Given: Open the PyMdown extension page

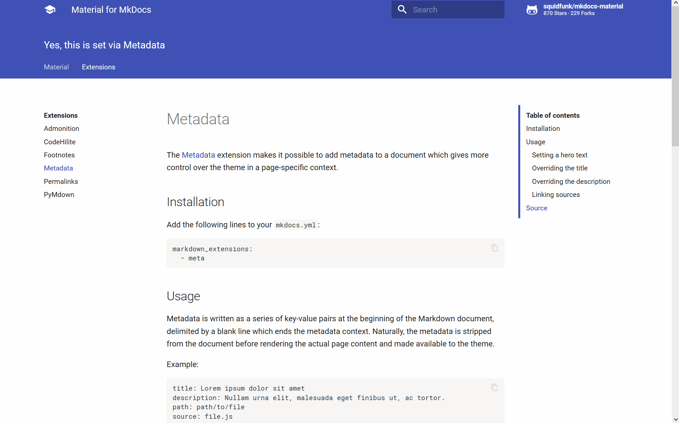Looking at the screenshot, I should click(59, 194).
